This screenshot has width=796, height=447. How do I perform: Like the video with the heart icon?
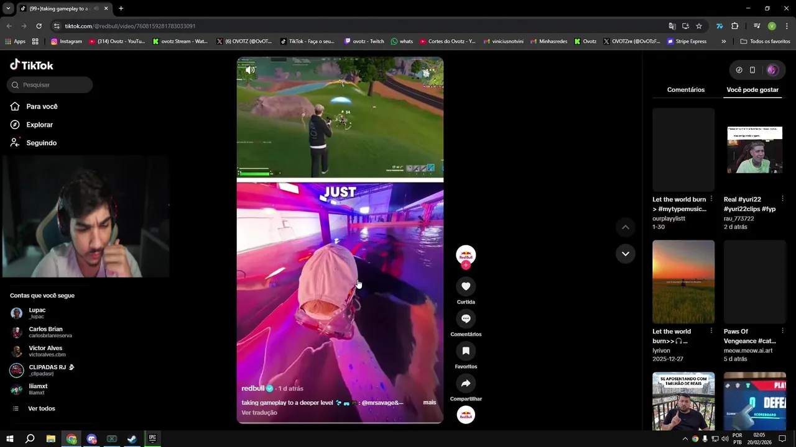pyautogui.click(x=466, y=286)
